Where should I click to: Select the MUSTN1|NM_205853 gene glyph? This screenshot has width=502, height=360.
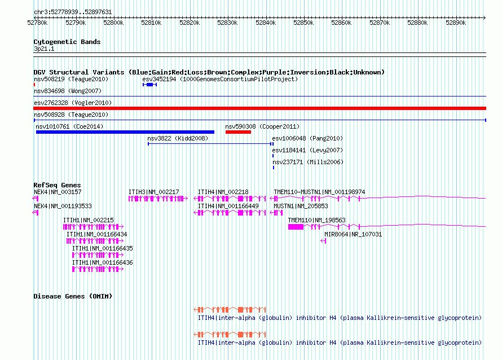point(276,213)
